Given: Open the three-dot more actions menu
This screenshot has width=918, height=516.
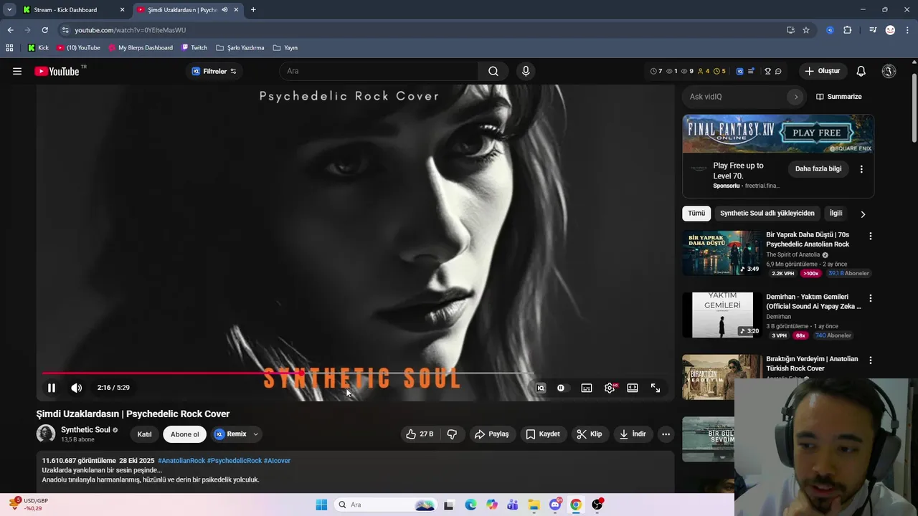Looking at the screenshot, I should (x=666, y=434).
